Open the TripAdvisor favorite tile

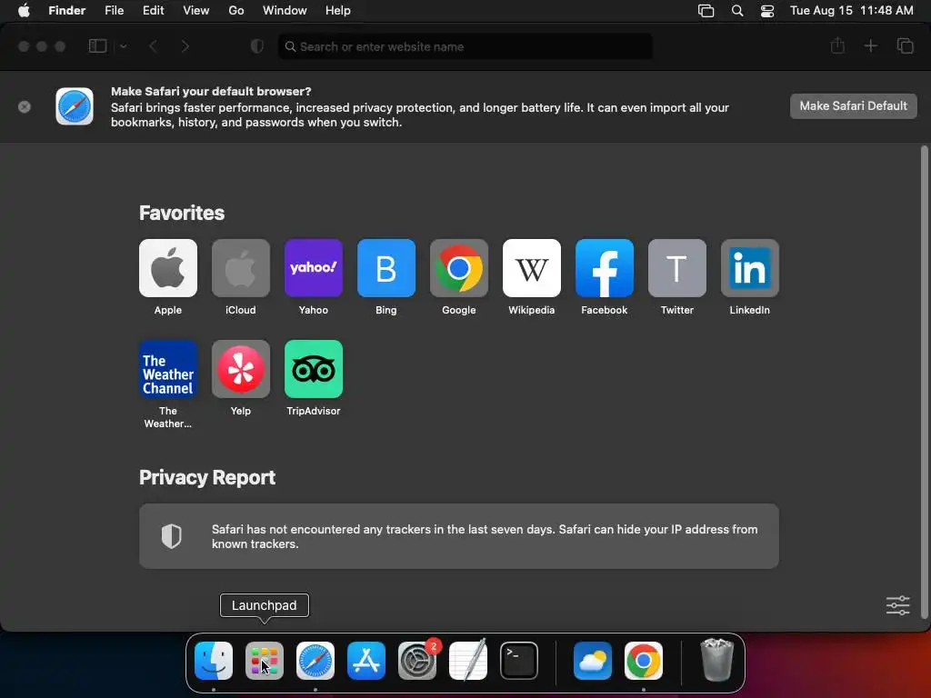coord(314,369)
